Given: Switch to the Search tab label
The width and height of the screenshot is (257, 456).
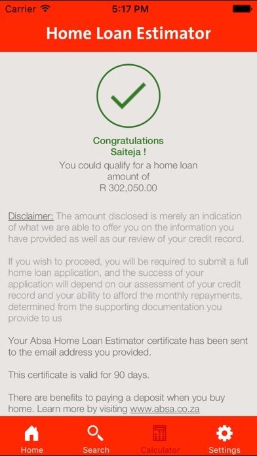Looking at the screenshot, I should tap(96, 450).
